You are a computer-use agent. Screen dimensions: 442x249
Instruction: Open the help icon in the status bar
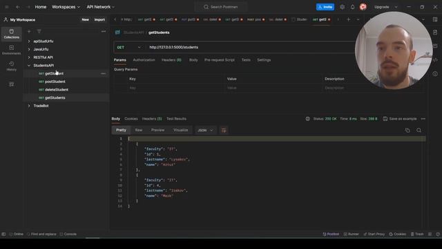[x=438, y=234]
